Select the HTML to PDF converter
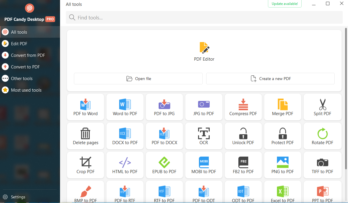This screenshot has height=203, width=348. (x=125, y=165)
